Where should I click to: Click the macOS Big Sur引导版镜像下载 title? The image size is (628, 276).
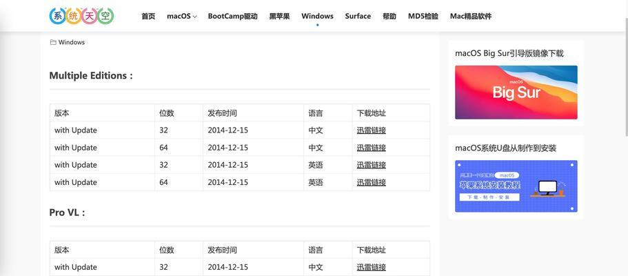click(509, 53)
